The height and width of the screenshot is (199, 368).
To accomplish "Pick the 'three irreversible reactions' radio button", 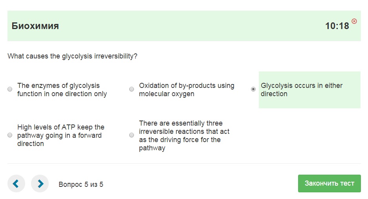I will coord(132,135).
